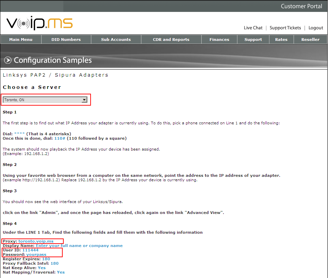Go to DID Numbers menu
This screenshot has height=278, width=328.
(66, 40)
